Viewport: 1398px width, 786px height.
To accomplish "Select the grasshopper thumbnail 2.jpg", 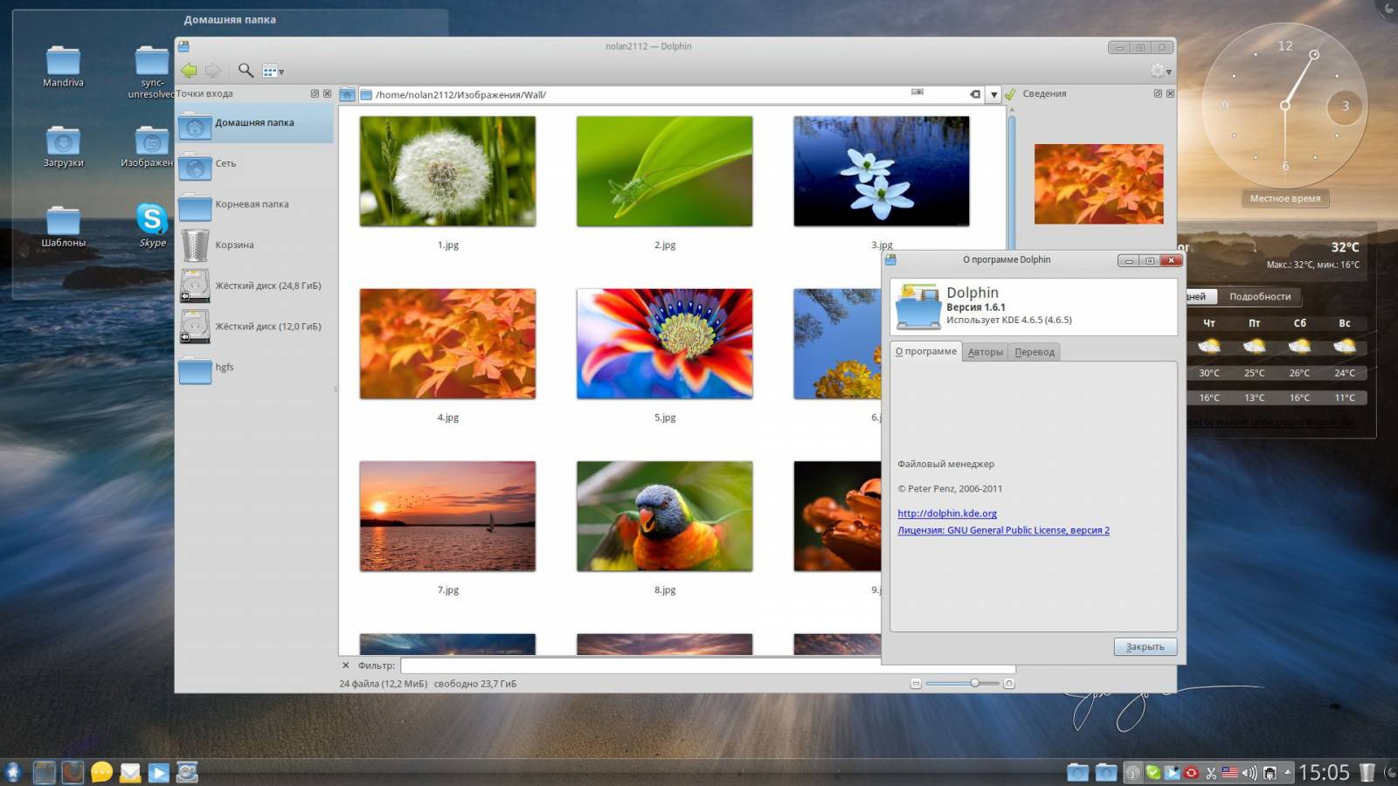I will (x=664, y=171).
